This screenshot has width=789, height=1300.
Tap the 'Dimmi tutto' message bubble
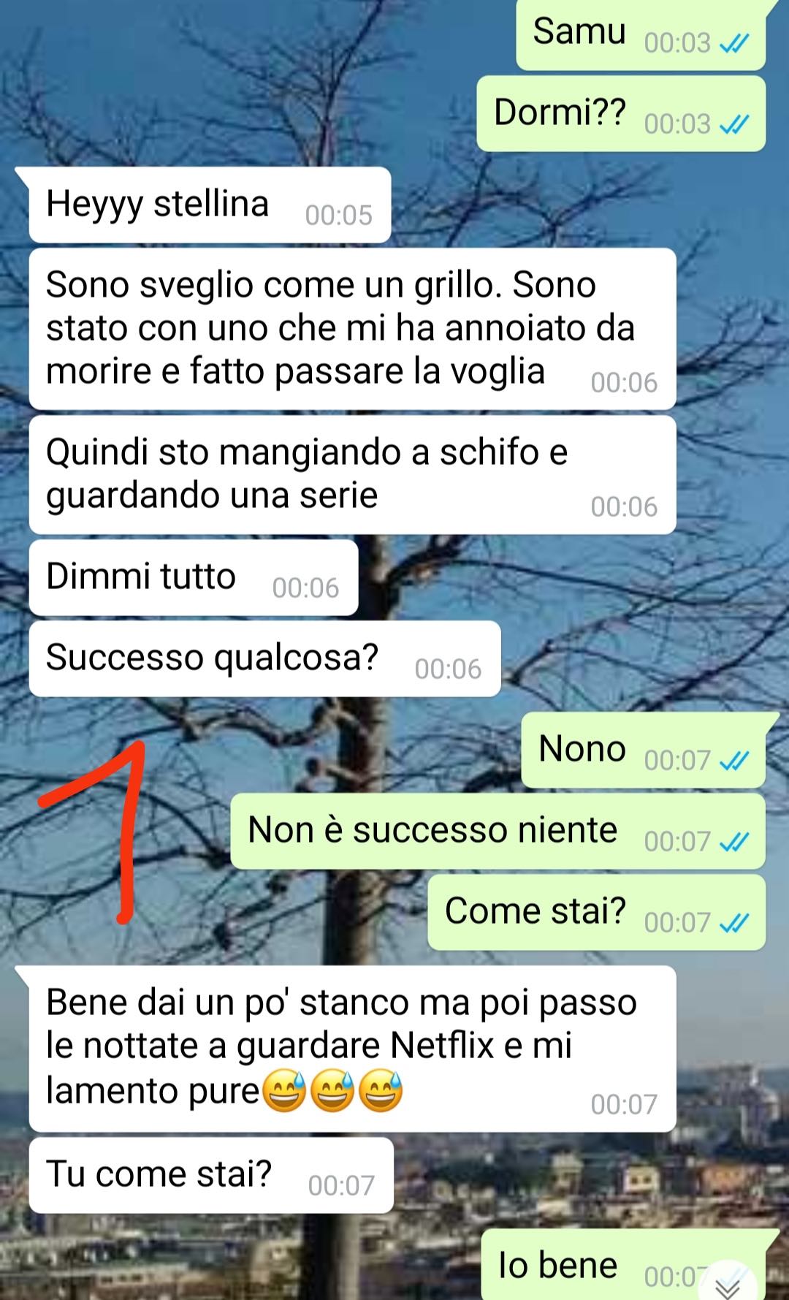pos(194,578)
